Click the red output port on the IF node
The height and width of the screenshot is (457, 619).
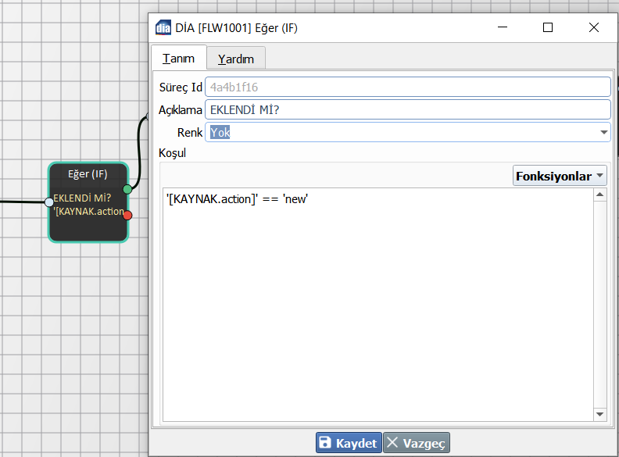[x=127, y=215]
